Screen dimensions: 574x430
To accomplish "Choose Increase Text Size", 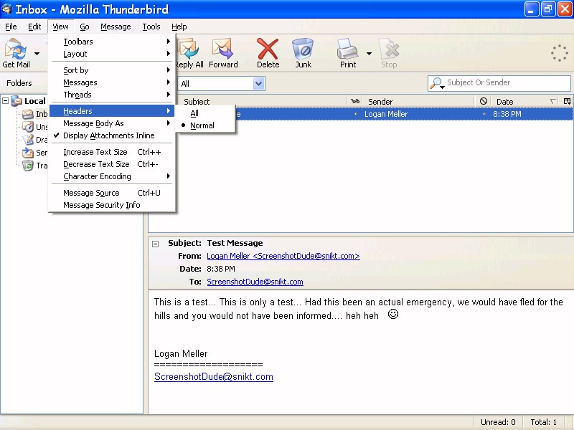I will (x=113, y=152).
